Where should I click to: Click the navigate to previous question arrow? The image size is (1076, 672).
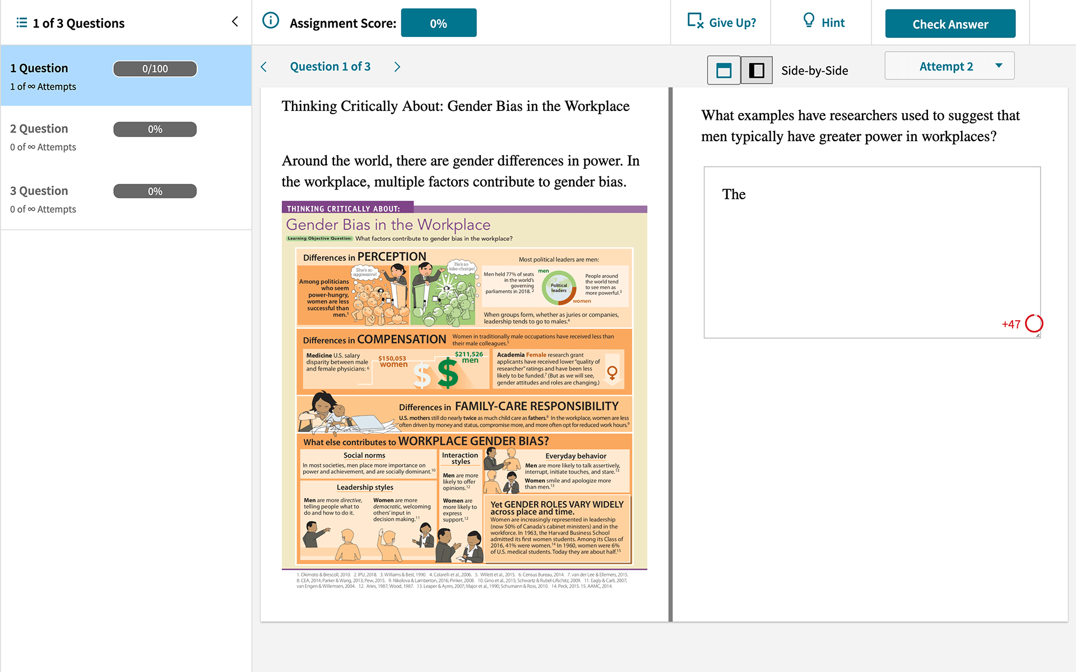264,67
